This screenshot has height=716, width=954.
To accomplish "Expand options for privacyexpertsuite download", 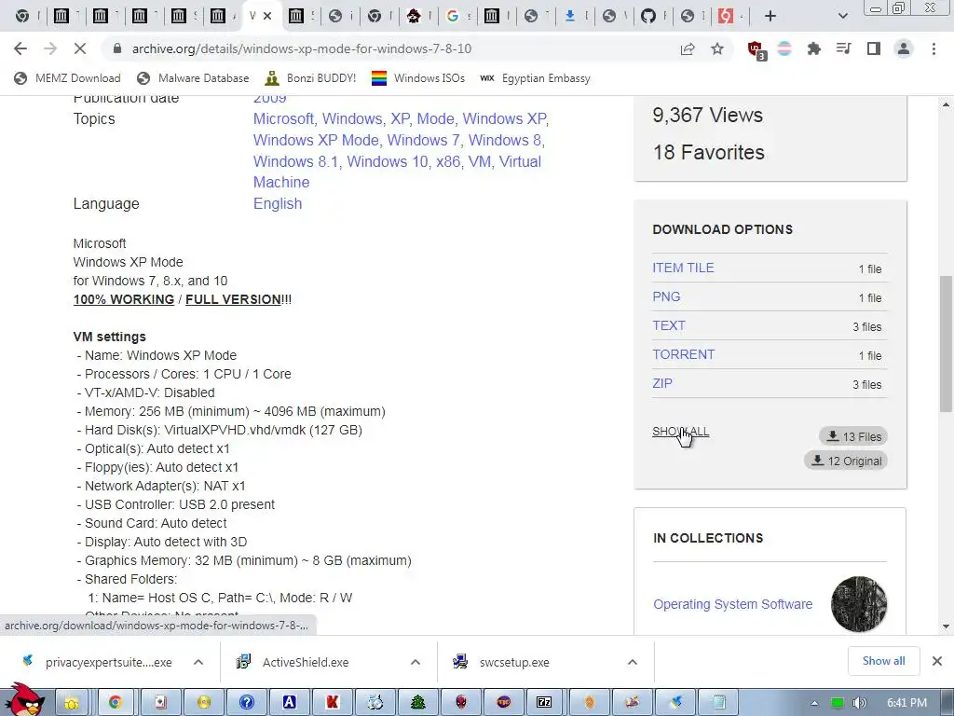I will [x=198, y=662].
